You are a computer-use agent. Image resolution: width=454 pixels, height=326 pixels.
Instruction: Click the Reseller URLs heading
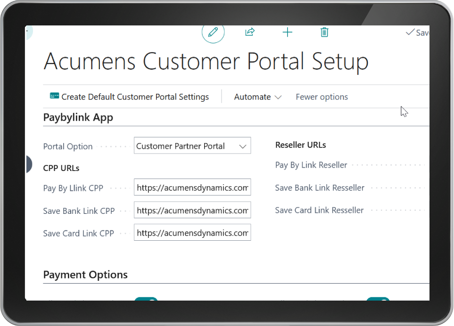300,145
